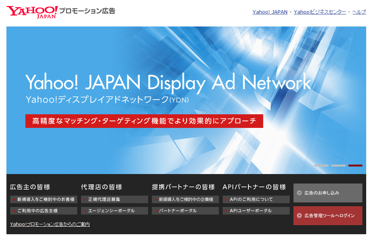Screen dimensions: 373x238
Task: Open the Yahoo!ビジネスセンター link
Action: (x=320, y=12)
